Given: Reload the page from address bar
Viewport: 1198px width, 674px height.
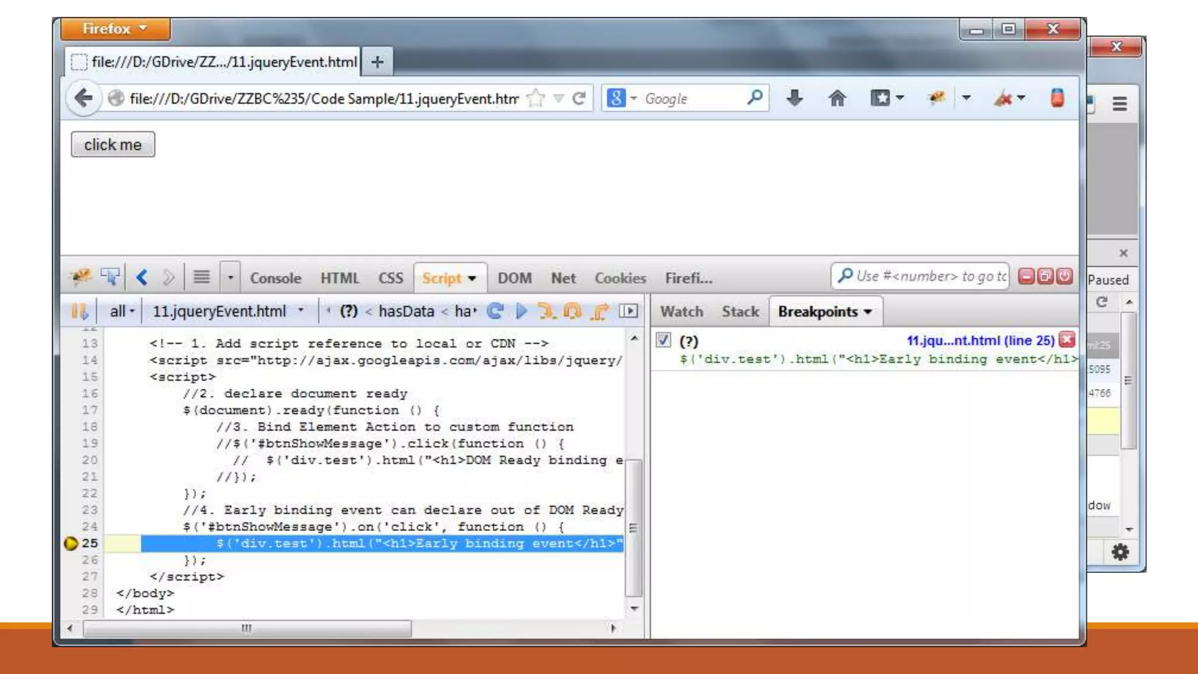Looking at the screenshot, I should click(x=579, y=98).
